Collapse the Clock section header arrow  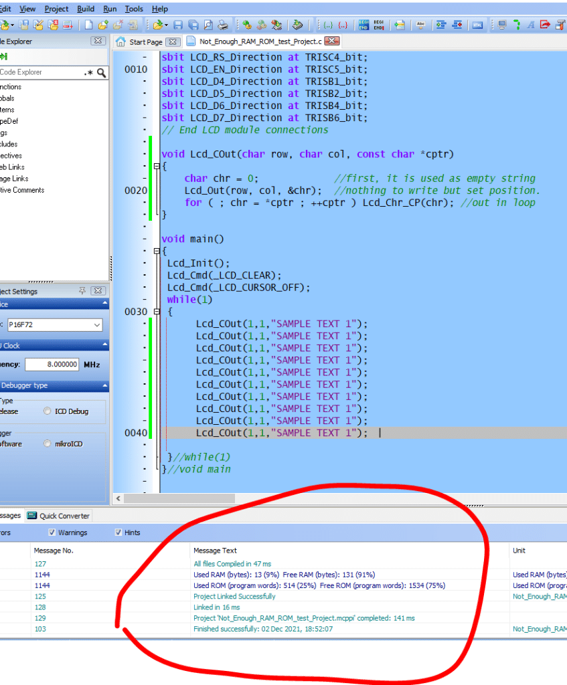pyautogui.click(x=105, y=345)
